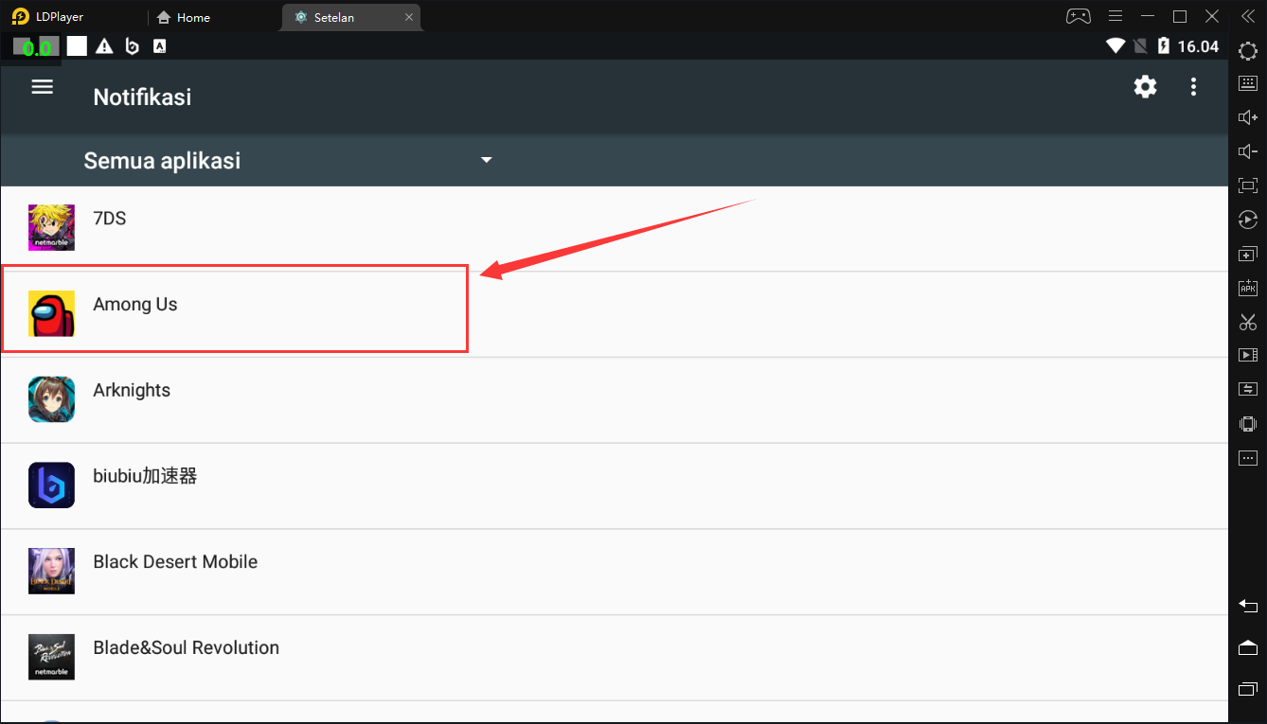Click the Arknights app icon
The image size is (1267, 724).
coord(51,399)
